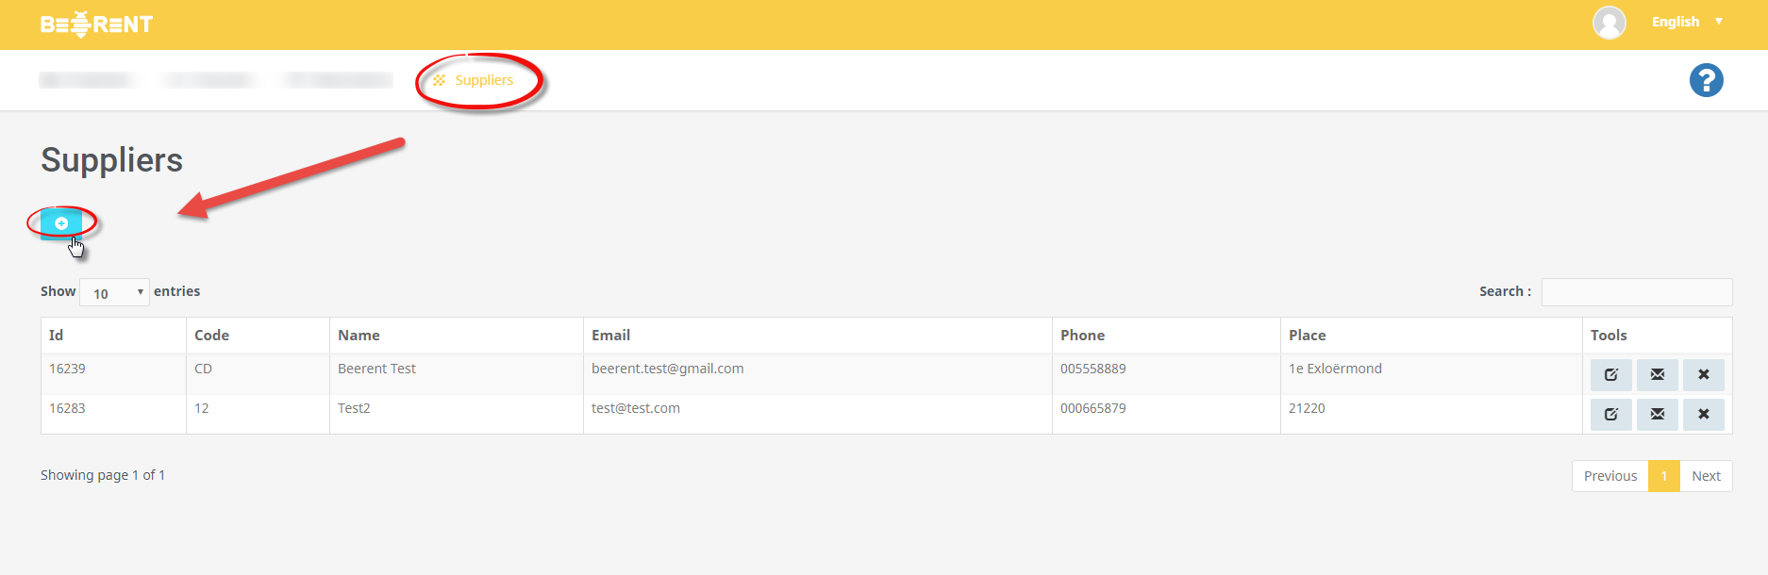Send email to Beerent Test supplier
The width and height of the screenshot is (1768, 575).
[x=1657, y=375]
